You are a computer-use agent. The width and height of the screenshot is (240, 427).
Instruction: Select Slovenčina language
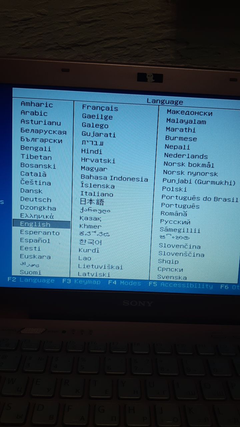(x=180, y=246)
